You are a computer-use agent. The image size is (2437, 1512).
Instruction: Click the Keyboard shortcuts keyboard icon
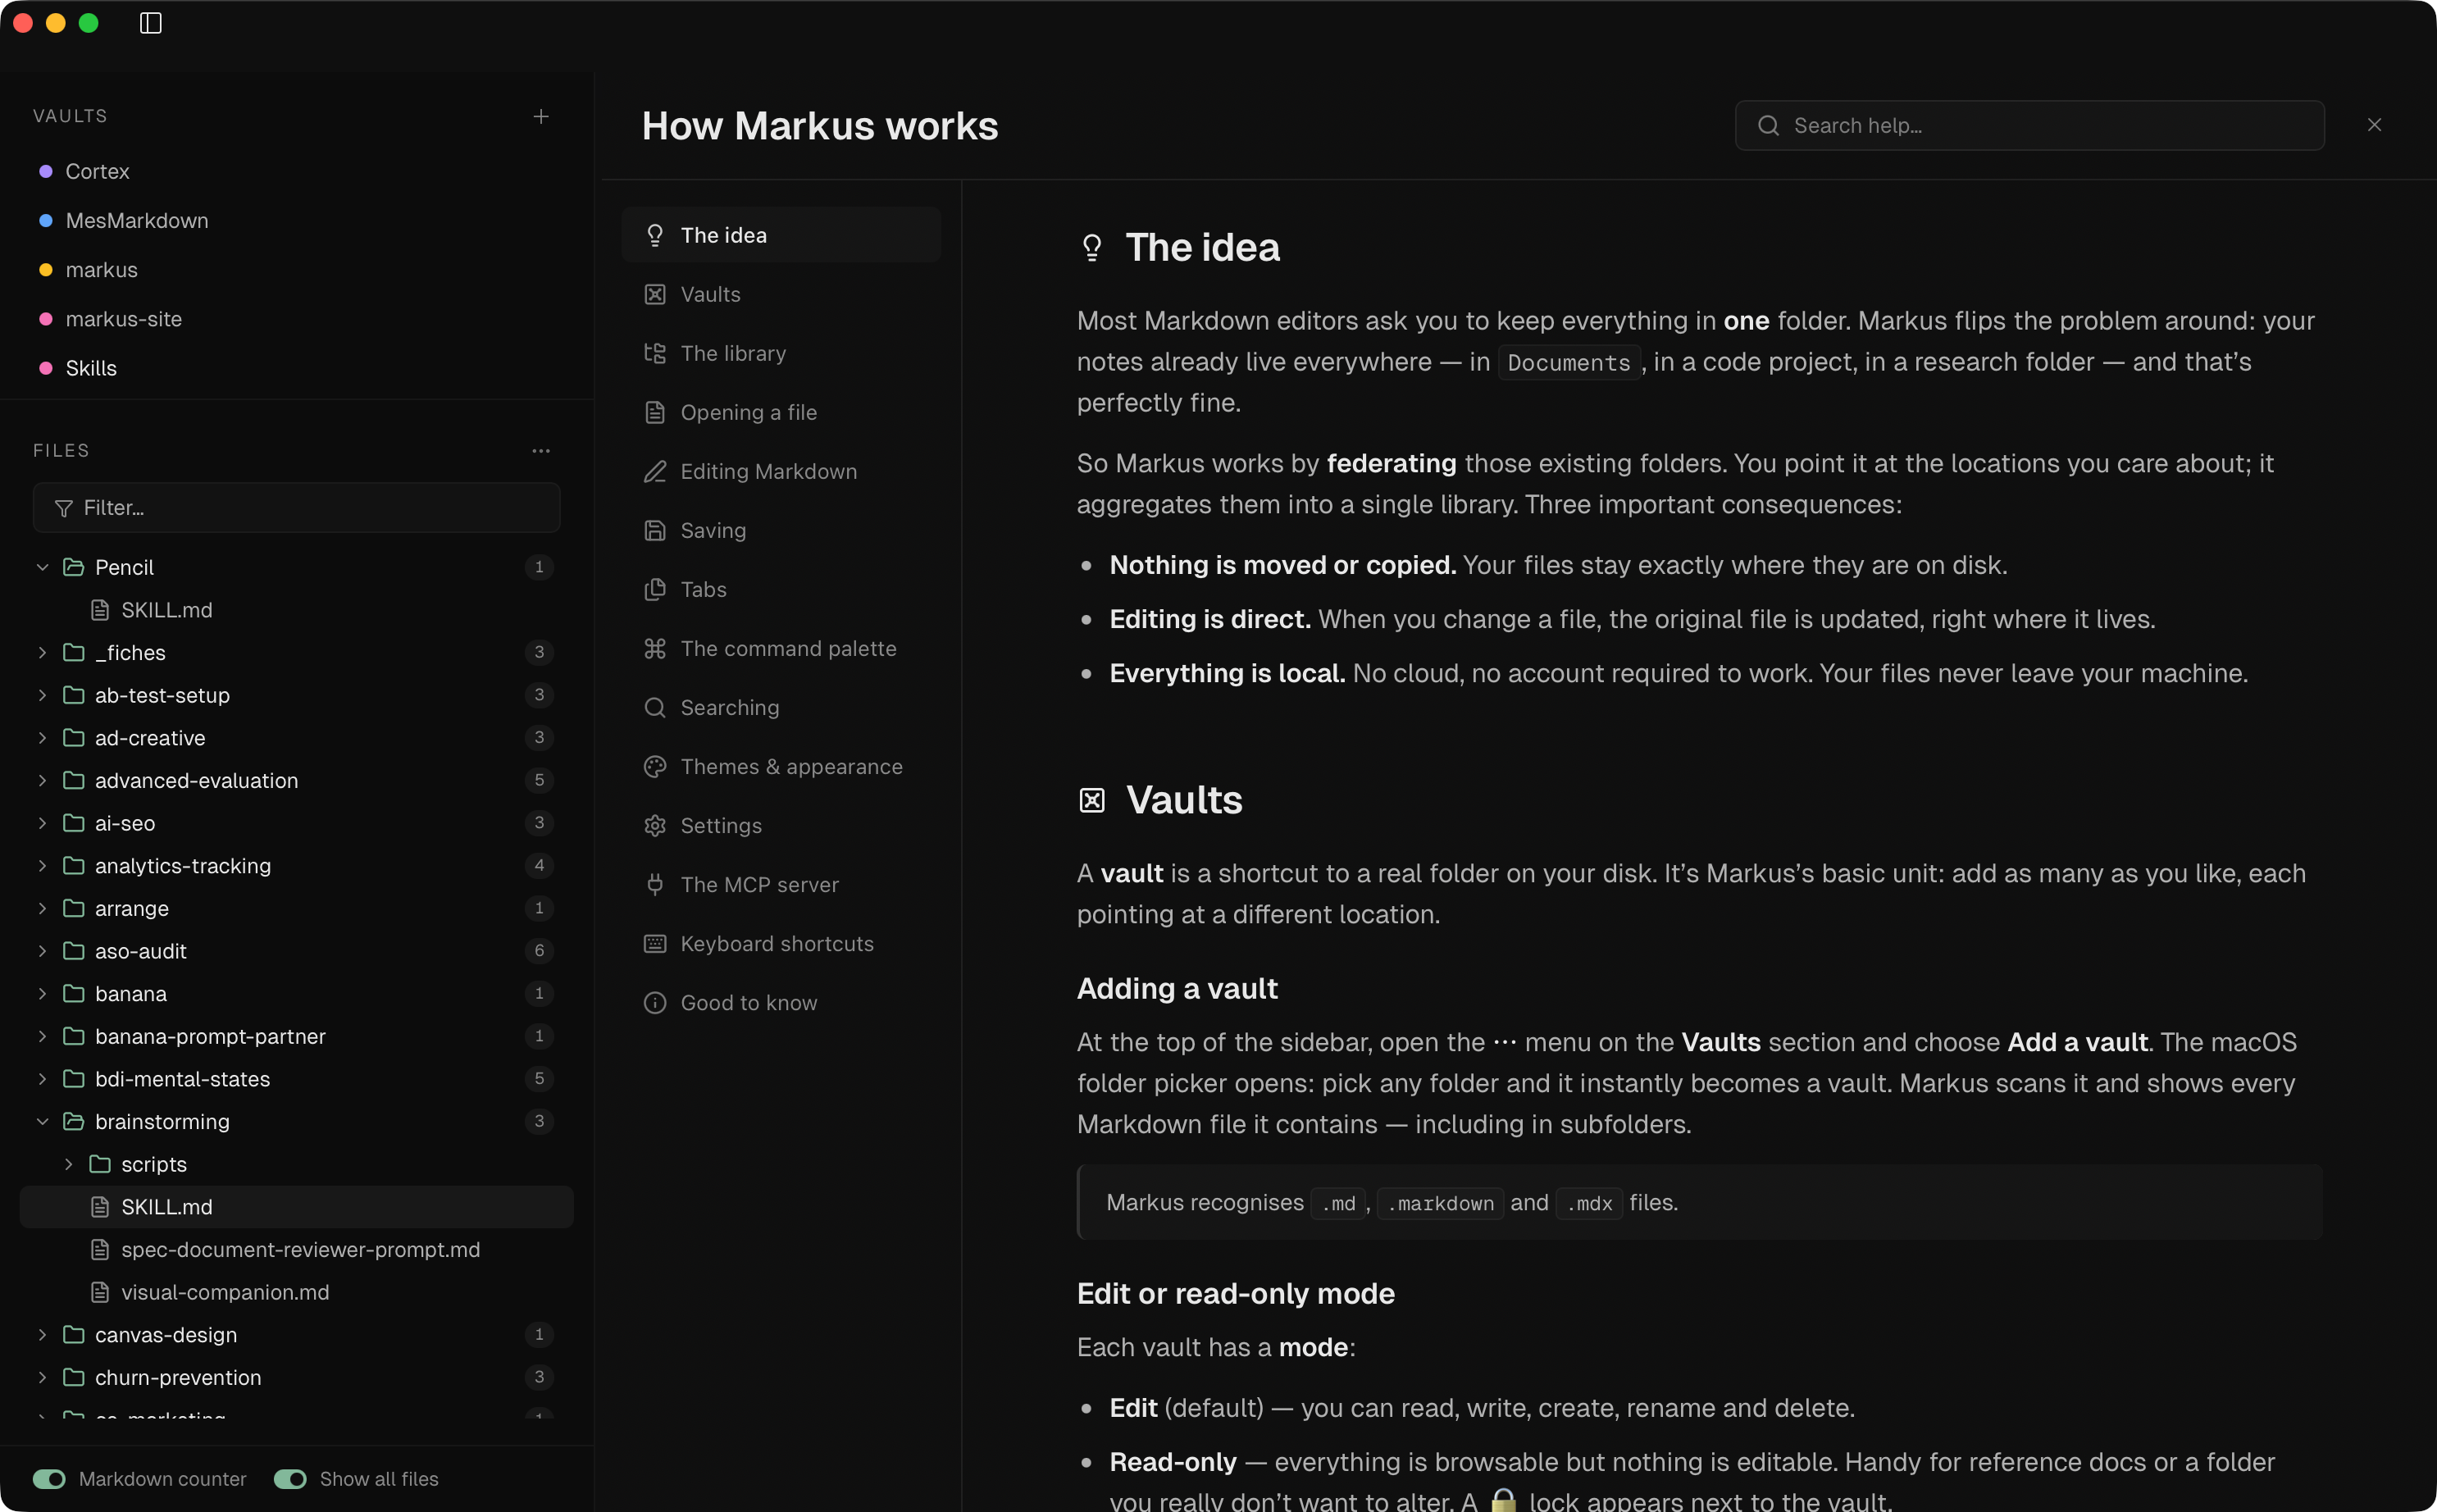(x=655, y=943)
